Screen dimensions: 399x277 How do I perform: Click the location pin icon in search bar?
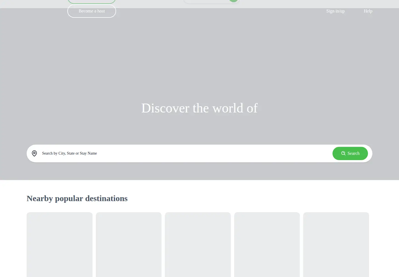click(34, 153)
